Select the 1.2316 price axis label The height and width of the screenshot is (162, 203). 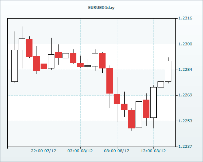click(185, 18)
